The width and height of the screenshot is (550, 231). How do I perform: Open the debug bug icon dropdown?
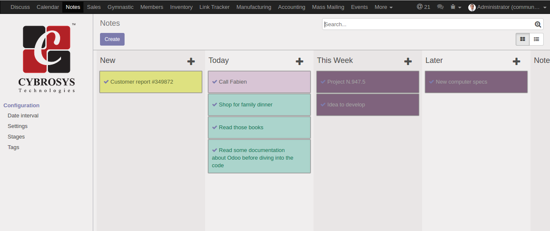pos(456,7)
